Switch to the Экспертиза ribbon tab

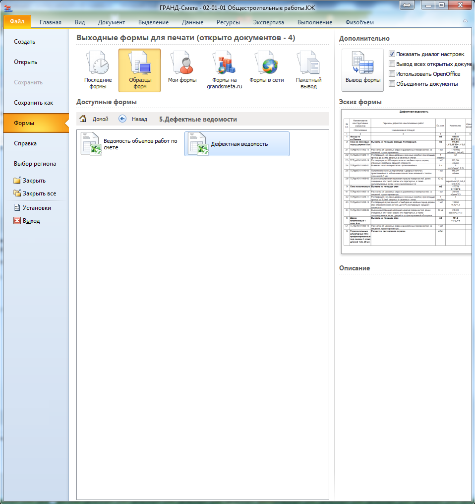coord(269,22)
